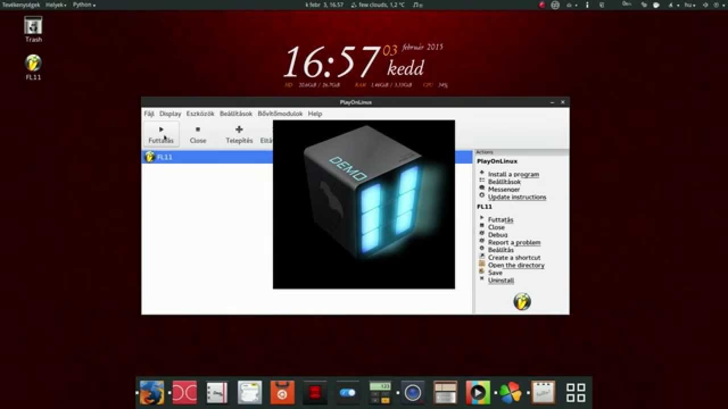Click the few clouds weather indicator
Screen dimensions: 728x409
[x=378, y=5]
